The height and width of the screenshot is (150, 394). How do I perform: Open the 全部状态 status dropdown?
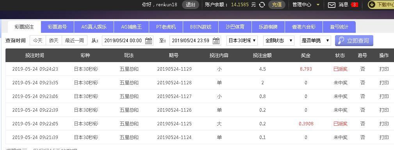pyautogui.click(x=279, y=41)
